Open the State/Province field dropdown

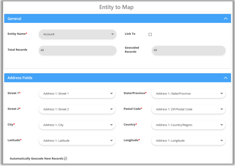(x=188, y=93)
